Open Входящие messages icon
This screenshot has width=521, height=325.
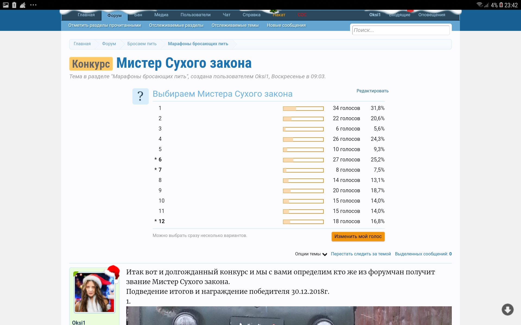[x=400, y=14]
